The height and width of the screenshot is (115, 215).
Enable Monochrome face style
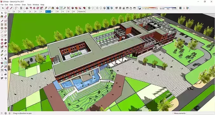(x=112, y=8)
